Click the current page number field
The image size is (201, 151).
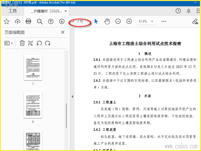73,21
